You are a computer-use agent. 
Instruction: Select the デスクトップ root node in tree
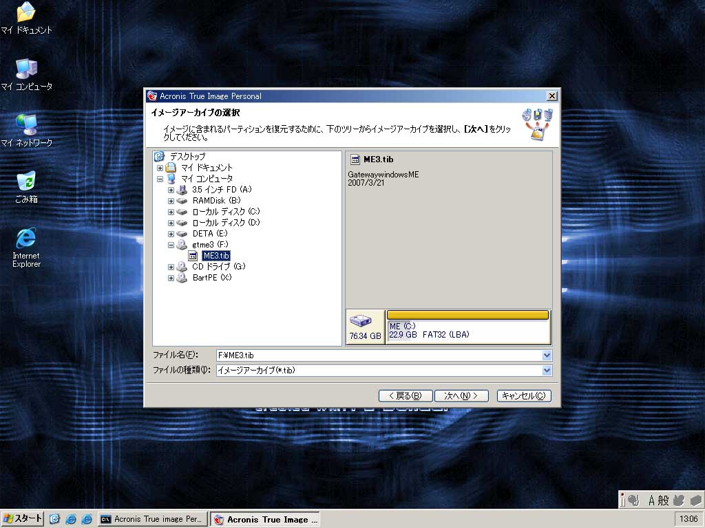pyautogui.click(x=187, y=156)
